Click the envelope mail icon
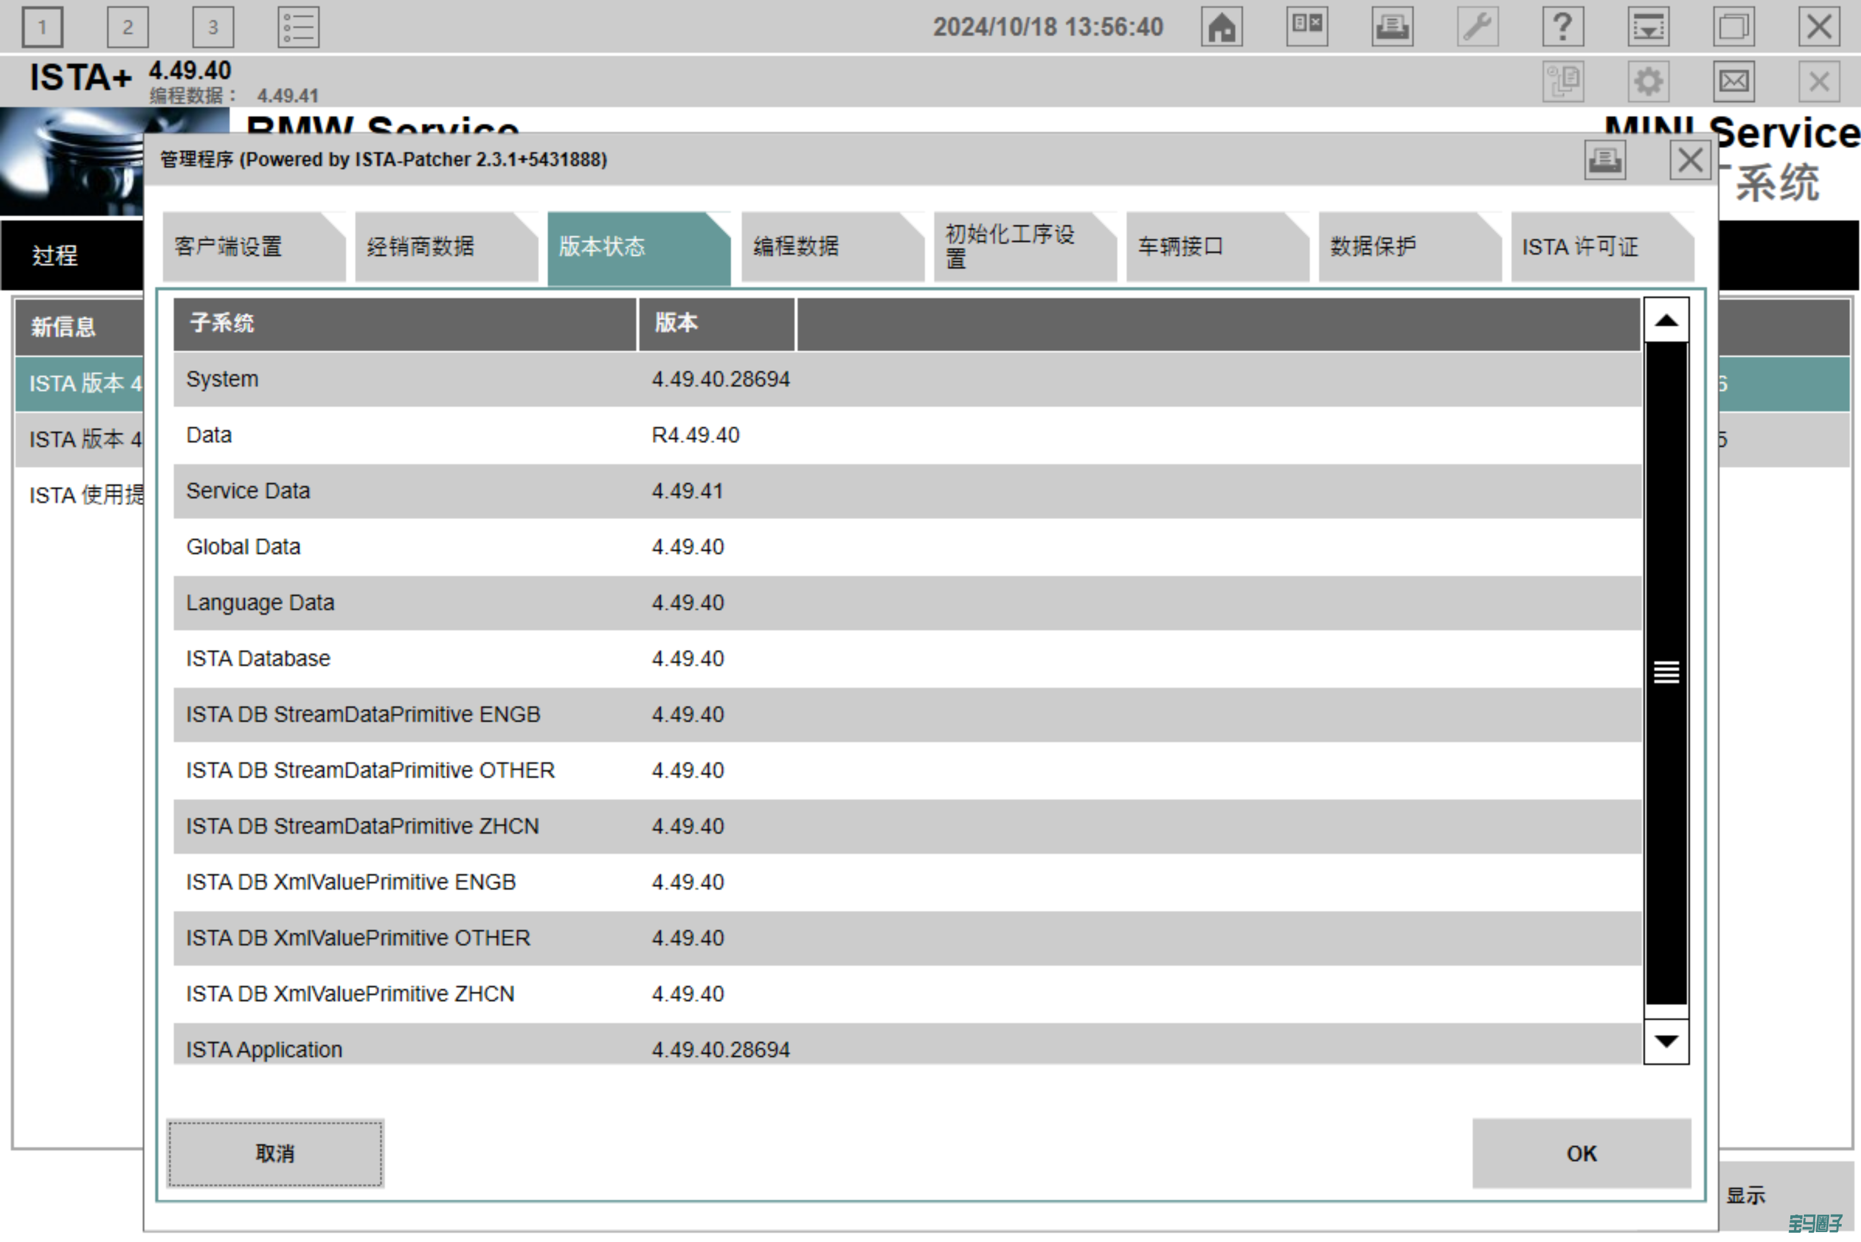 coord(1734,81)
